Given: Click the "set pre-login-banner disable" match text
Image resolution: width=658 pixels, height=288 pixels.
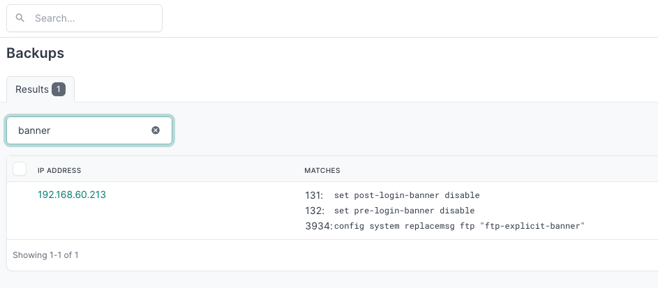Looking at the screenshot, I should pyautogui.click(x=404, y=211).
